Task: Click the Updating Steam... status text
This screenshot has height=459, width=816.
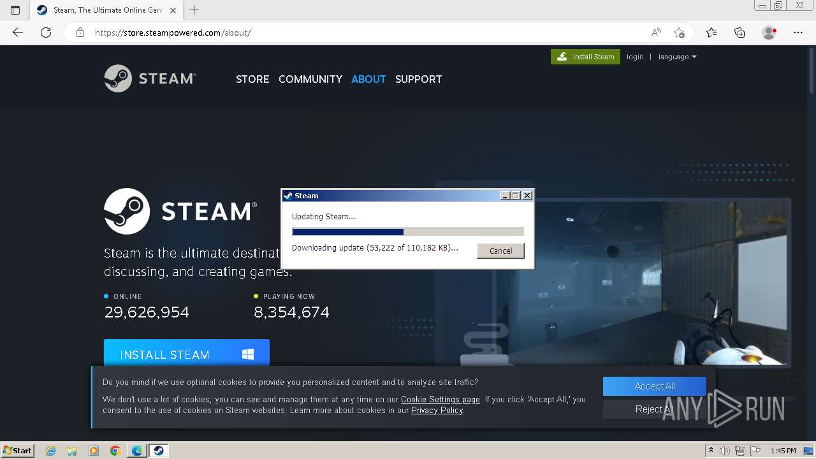Action: (x=324, y=217)
